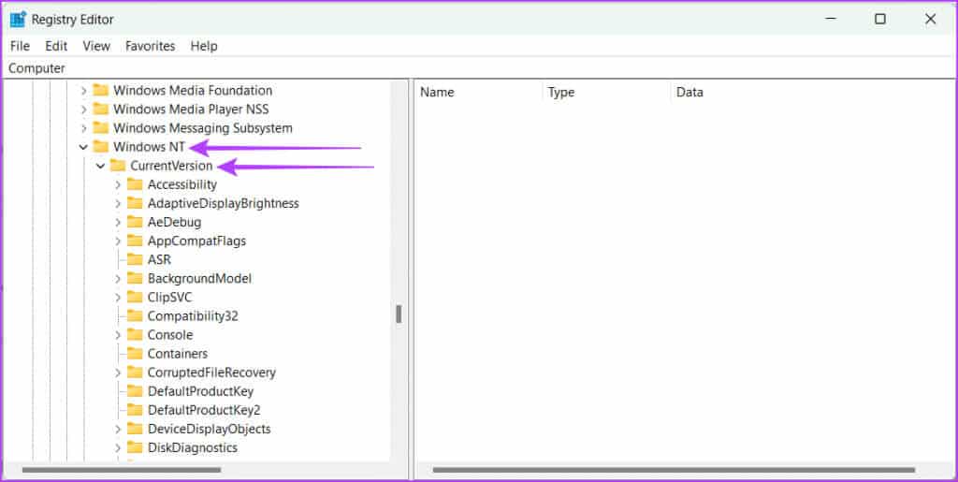Expand Windows Media Player NSS key

84,110
